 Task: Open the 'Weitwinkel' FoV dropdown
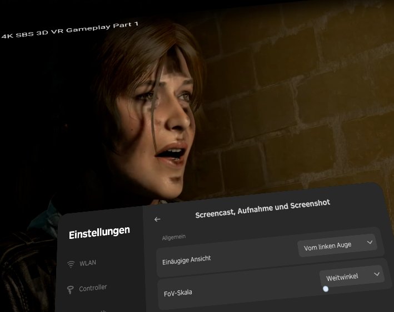(x=352, y=277)
